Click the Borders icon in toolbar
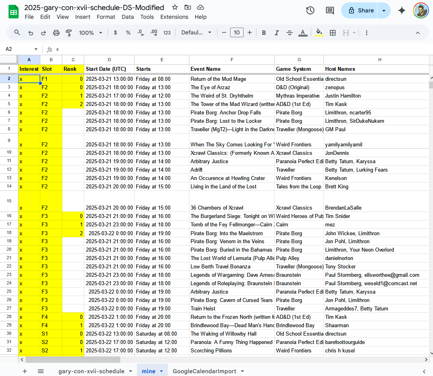 click(332, 33)
